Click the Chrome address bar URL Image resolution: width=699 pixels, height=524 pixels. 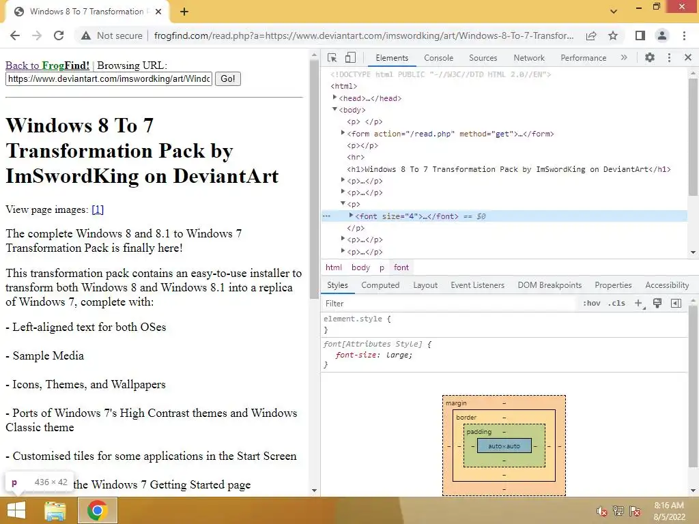(x=364, y=35)
